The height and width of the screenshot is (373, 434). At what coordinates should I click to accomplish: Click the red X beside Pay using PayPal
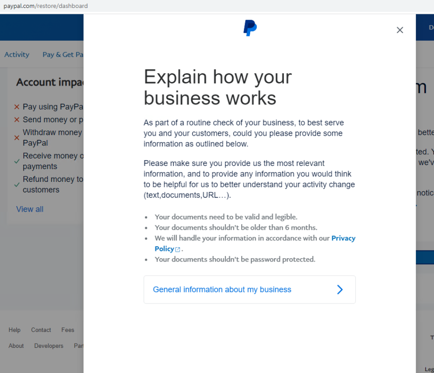pos(17,107)
